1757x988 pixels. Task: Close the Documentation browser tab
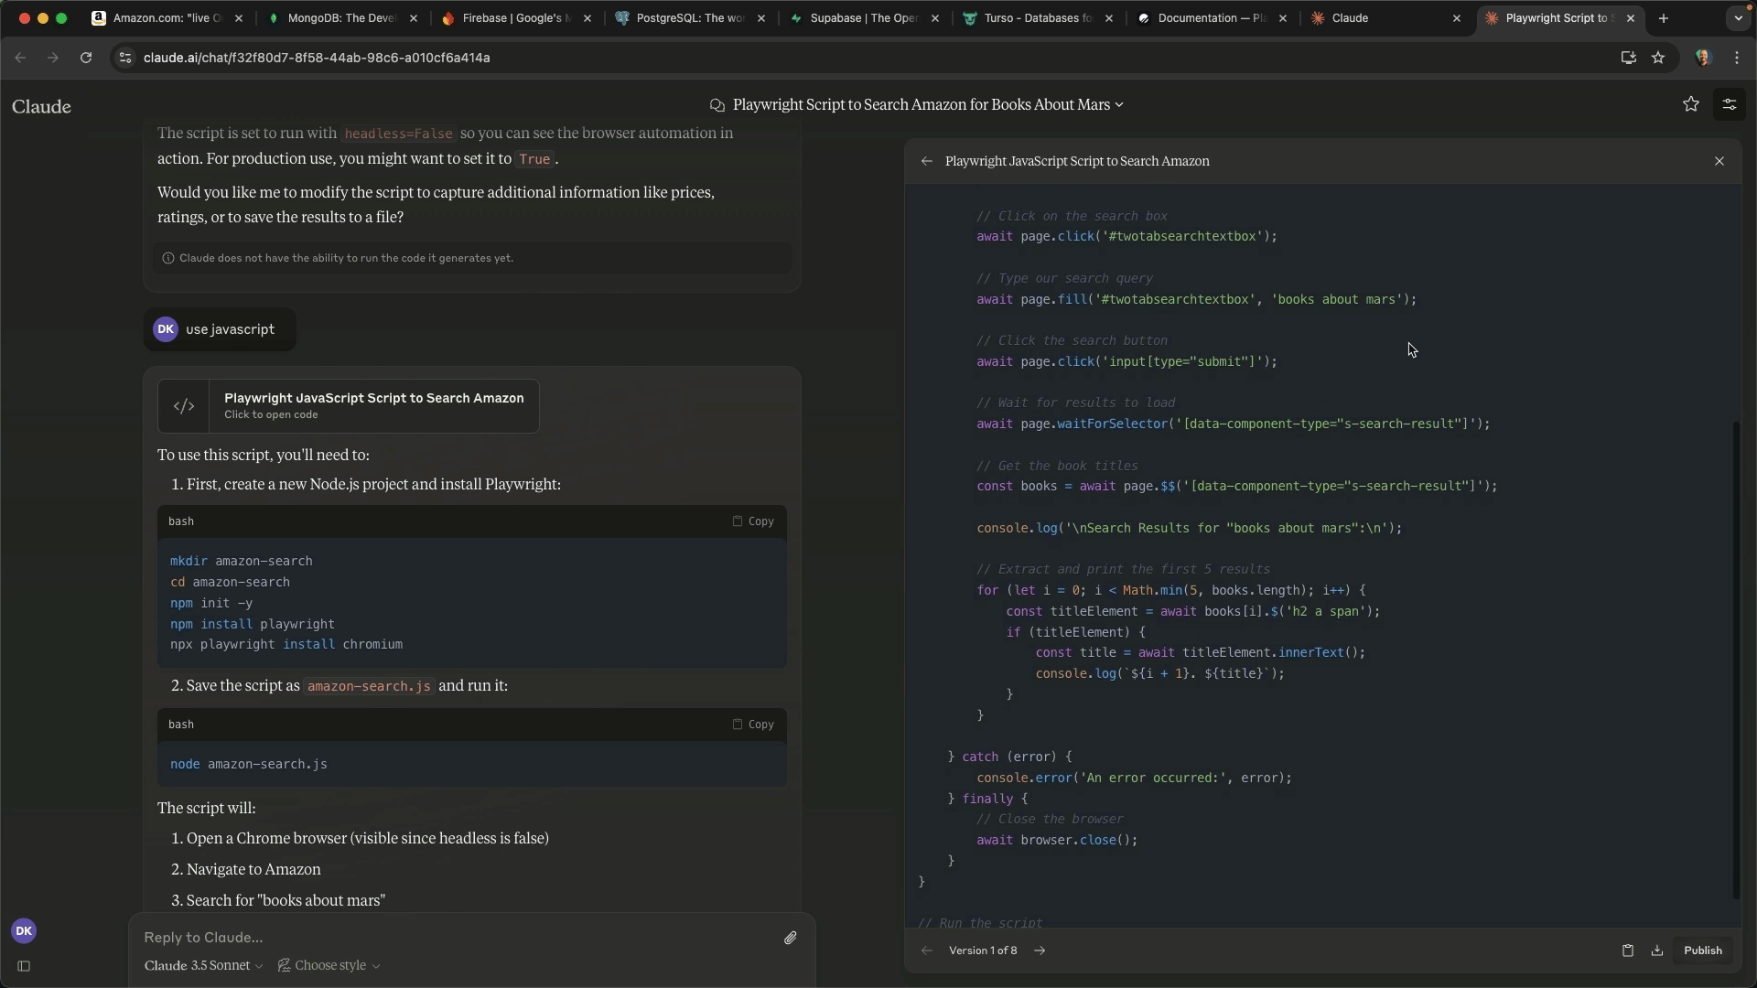tap(1283, 18)
